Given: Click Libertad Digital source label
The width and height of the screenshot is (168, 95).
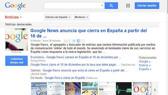Looking at the screenshot, I should (39, 74).
